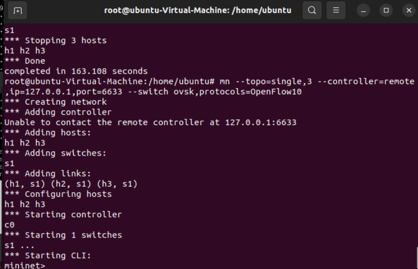
Task: Open the hamburger main menu
Action: tap(336, 10)
